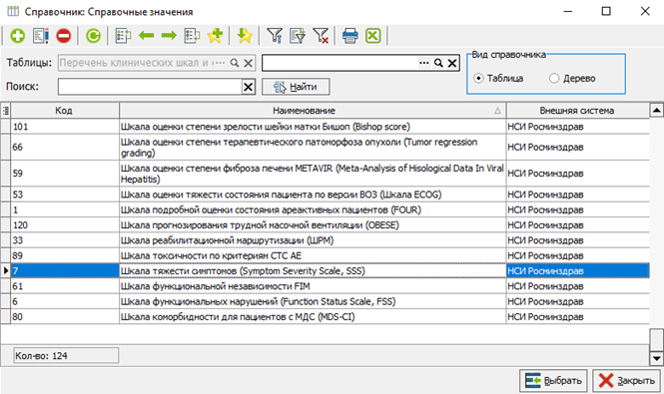
Task: Clear the filter with the funnel red-X icon
Action: coord(321,36)
